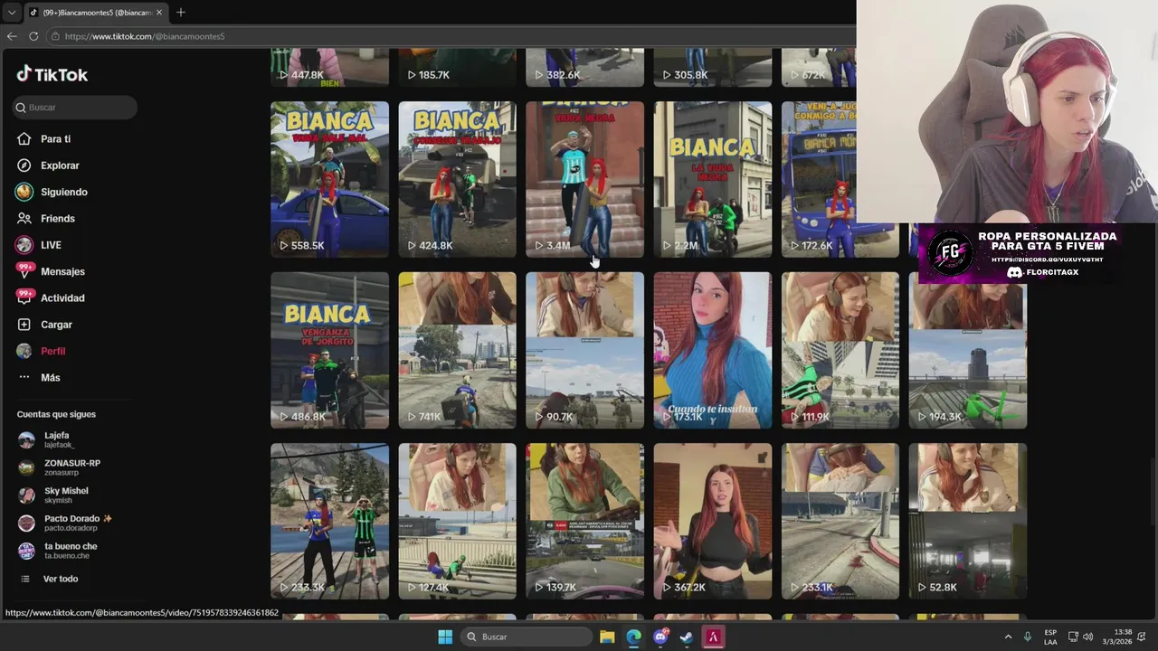Viewport: 1158px width, 651px height.
Task: Click the Windows Start button
Action: click(x=445, y=637)
